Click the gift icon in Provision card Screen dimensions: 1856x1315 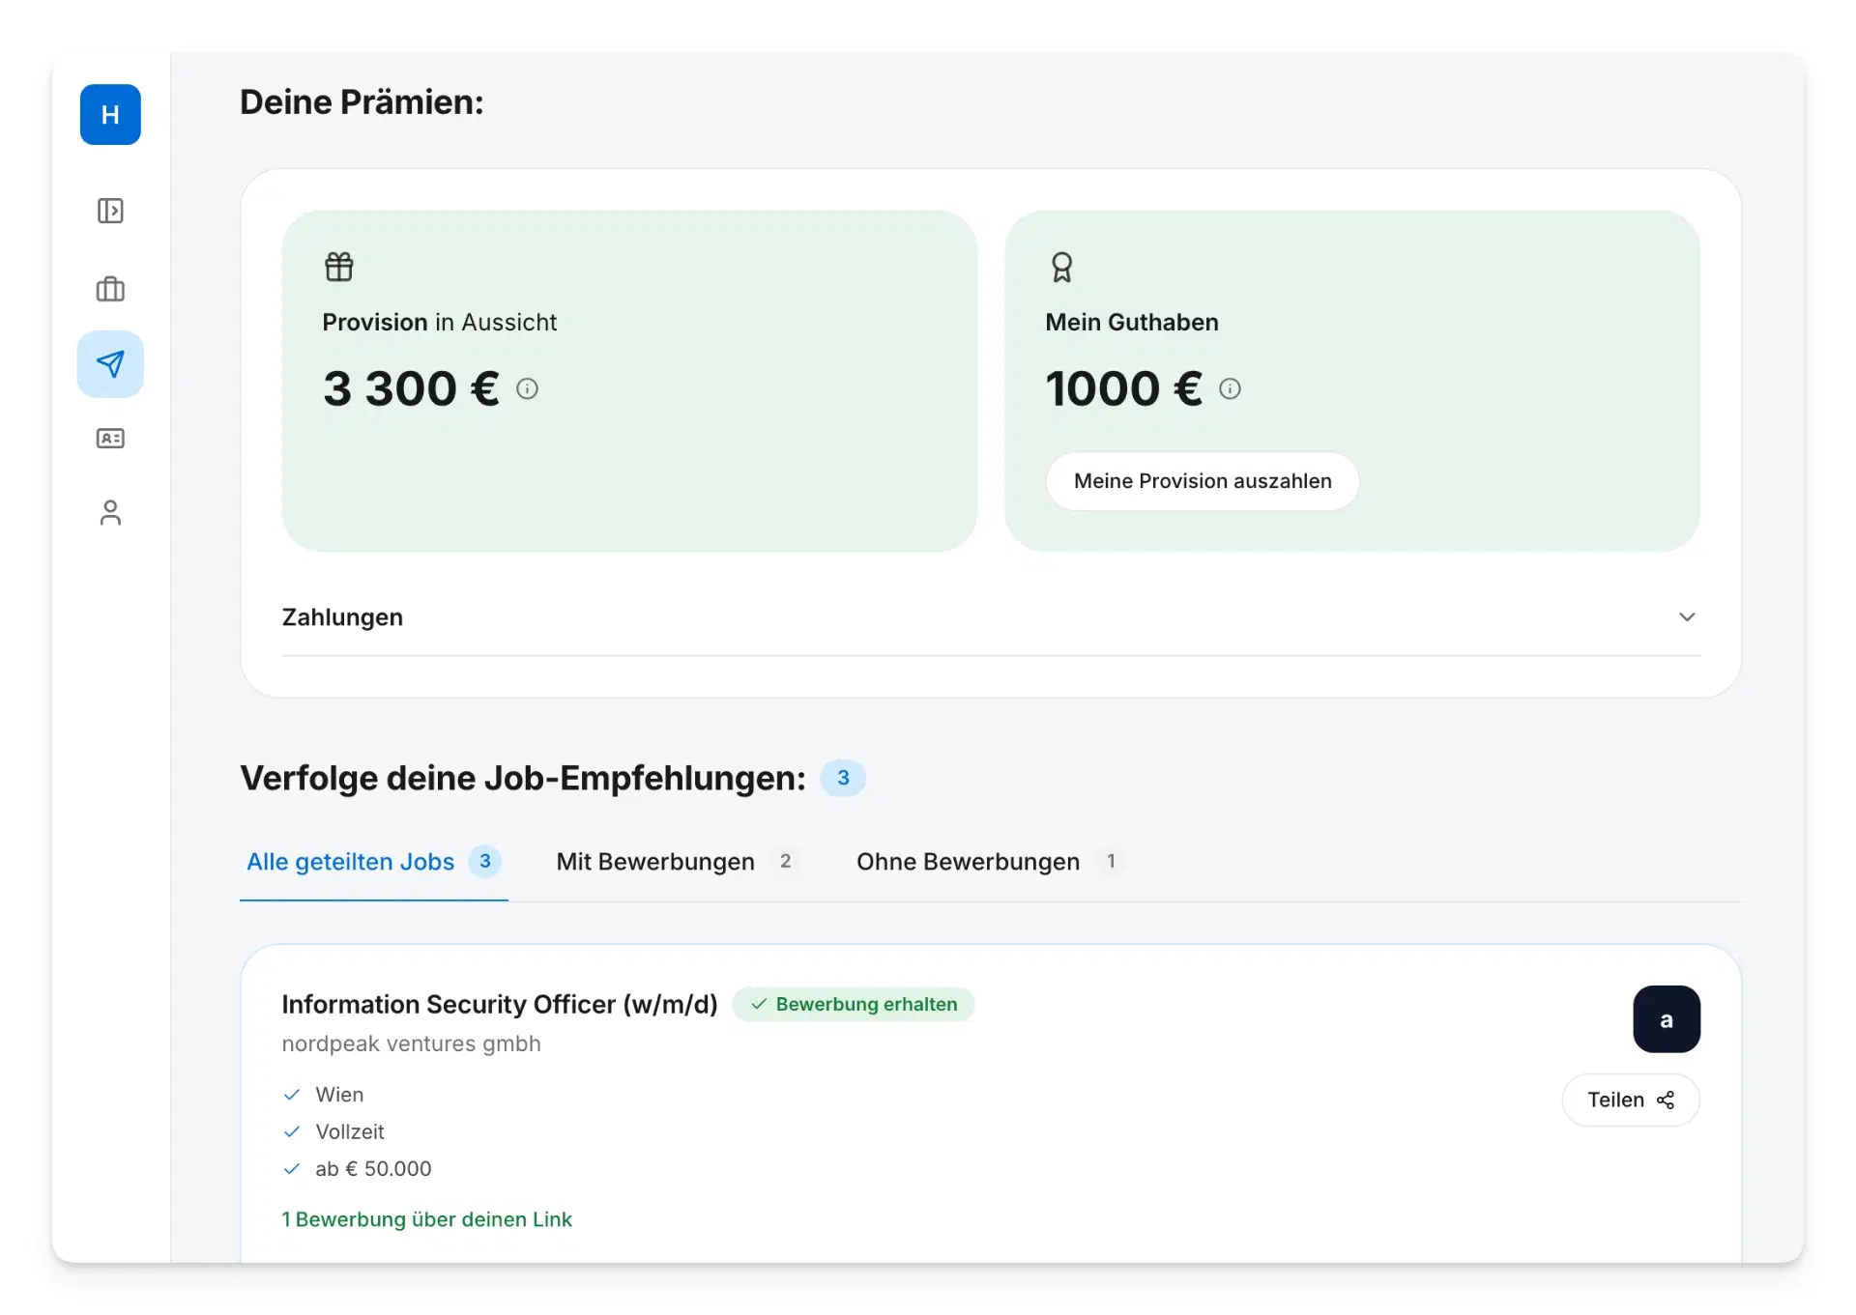tap(339, 267)
